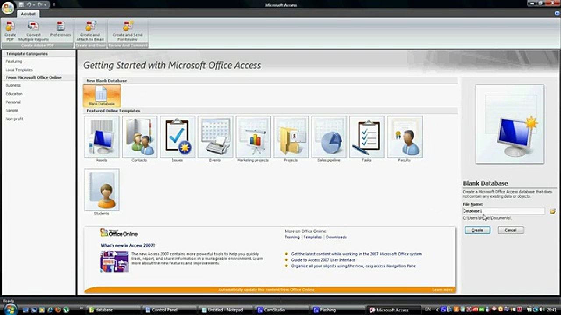Click the Create PDF ribbon icon

click(10, 31)
